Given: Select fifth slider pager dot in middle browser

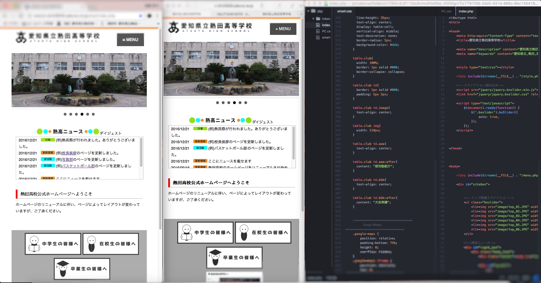Looking at the screenshot, I should (x=240, y=103).
